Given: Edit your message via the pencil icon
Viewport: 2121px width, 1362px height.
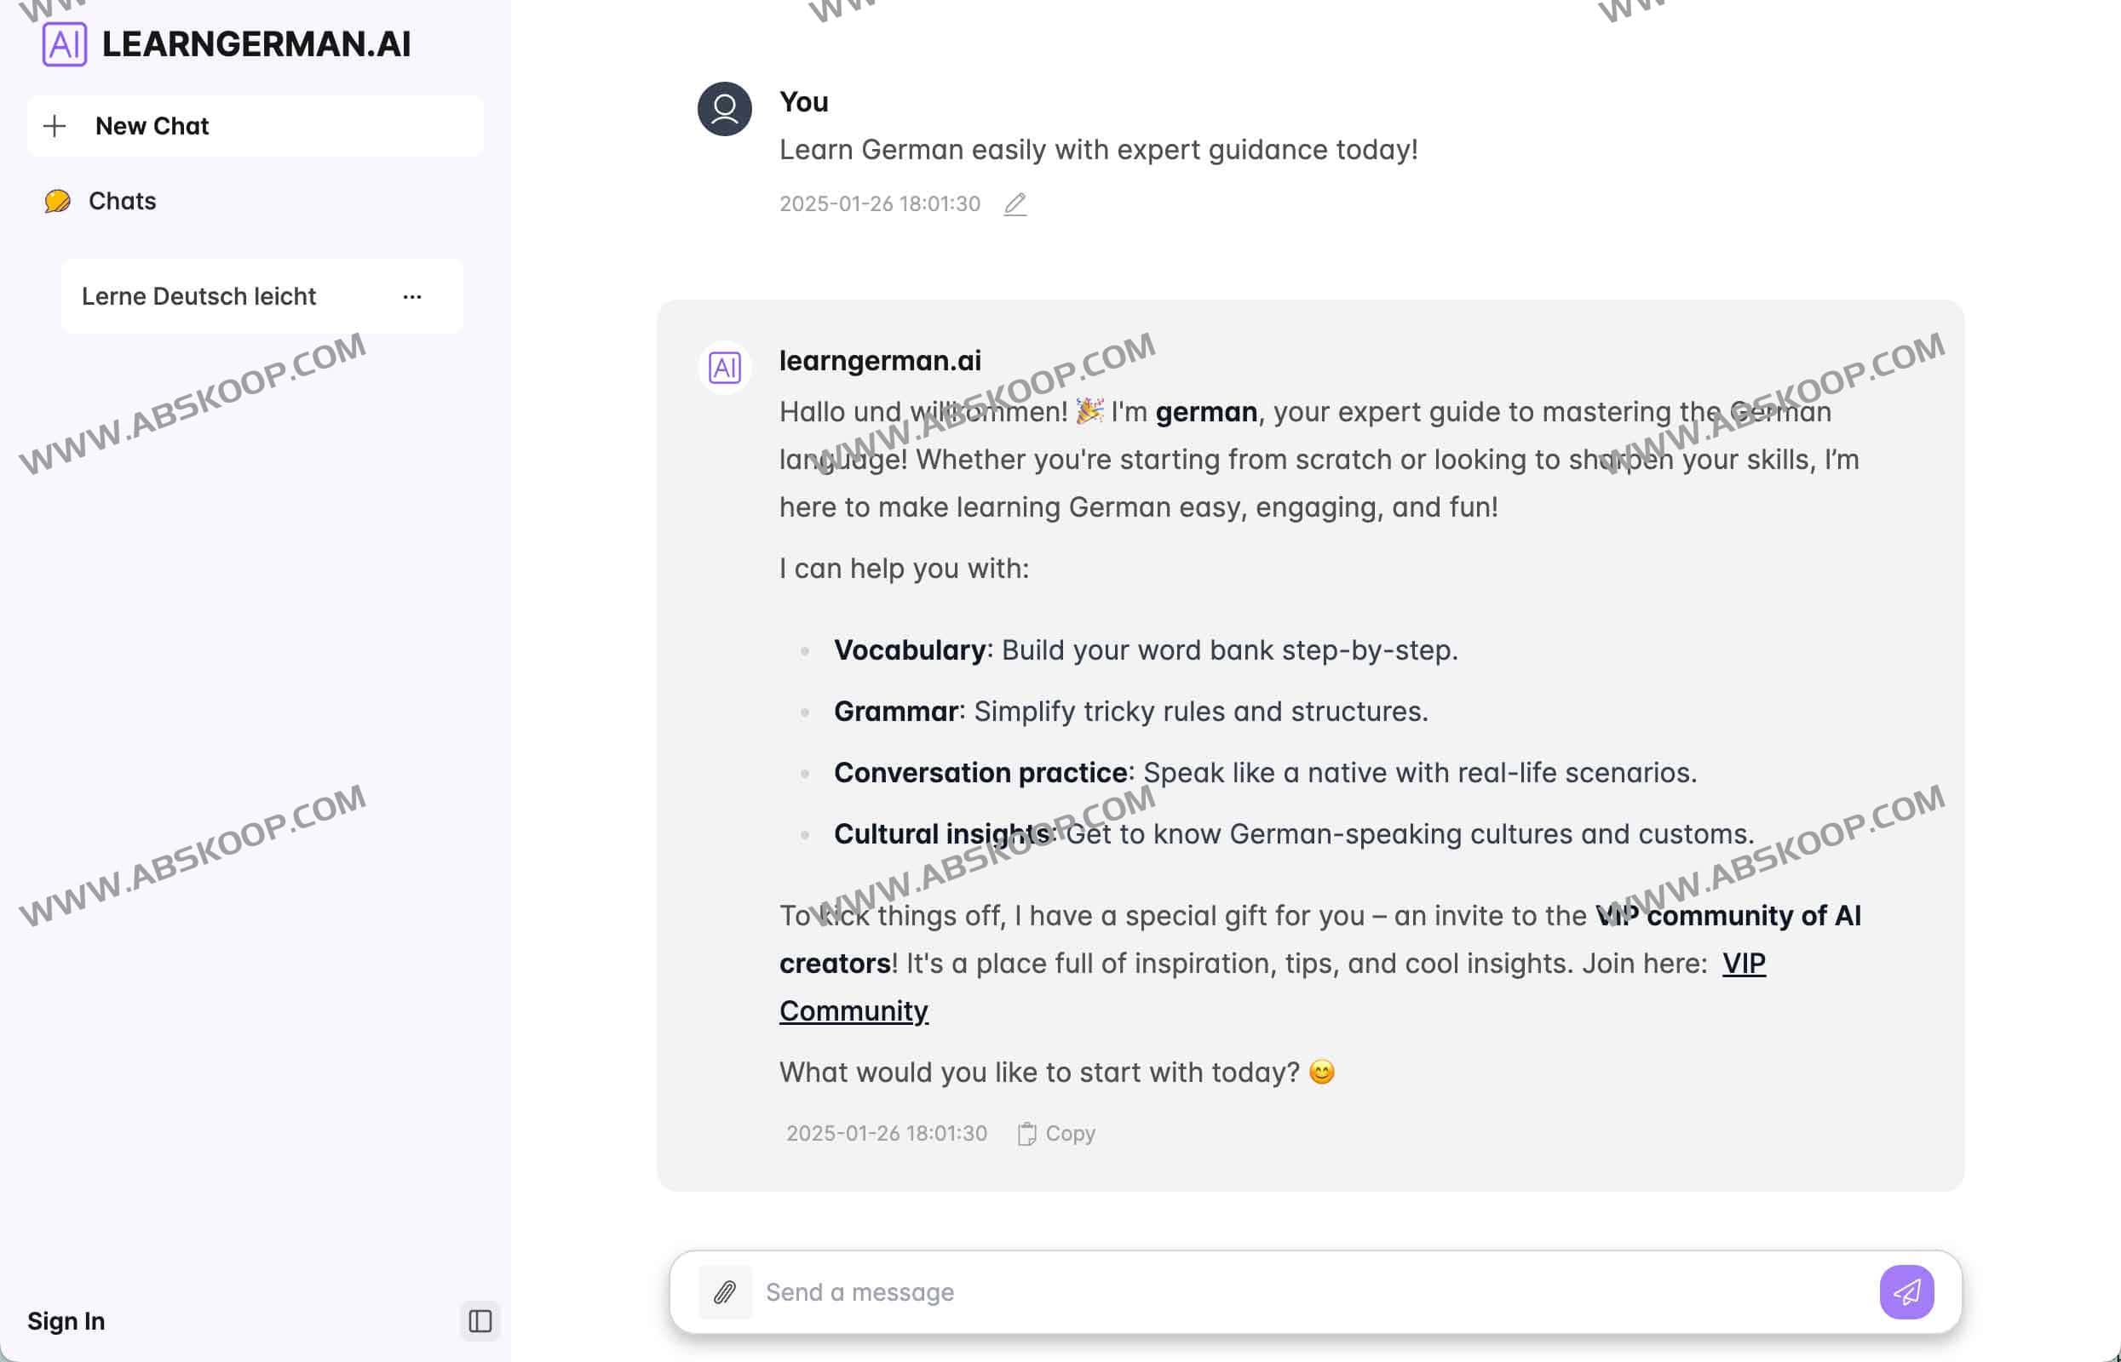Looking at the screenshot, I should (x=1016, y=204).
